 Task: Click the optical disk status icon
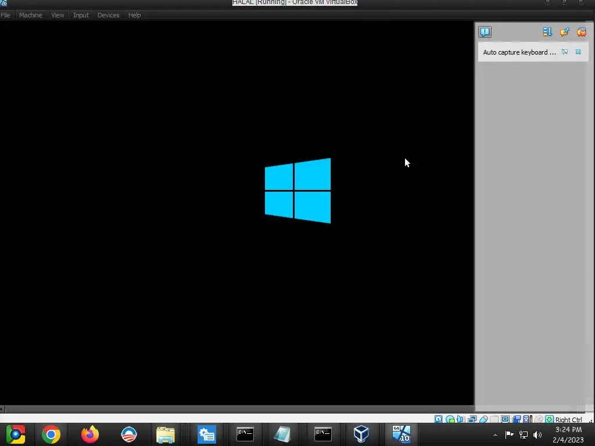pyautogui.click(x=450, y=419)
